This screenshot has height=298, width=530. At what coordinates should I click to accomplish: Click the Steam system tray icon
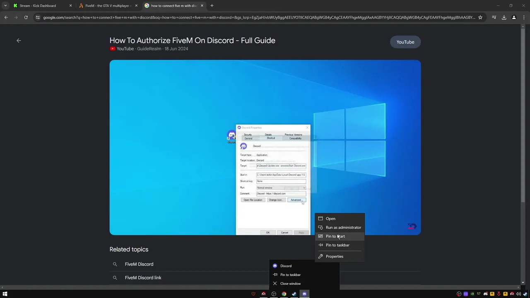(525, 294)
